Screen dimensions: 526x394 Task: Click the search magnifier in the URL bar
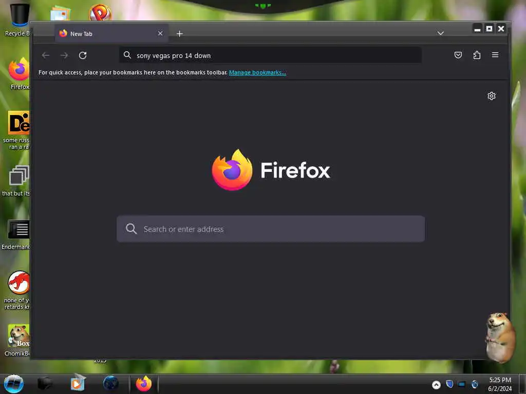coord(127,55)
